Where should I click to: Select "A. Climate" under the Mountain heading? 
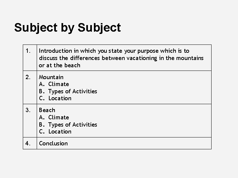coord(54,84)
